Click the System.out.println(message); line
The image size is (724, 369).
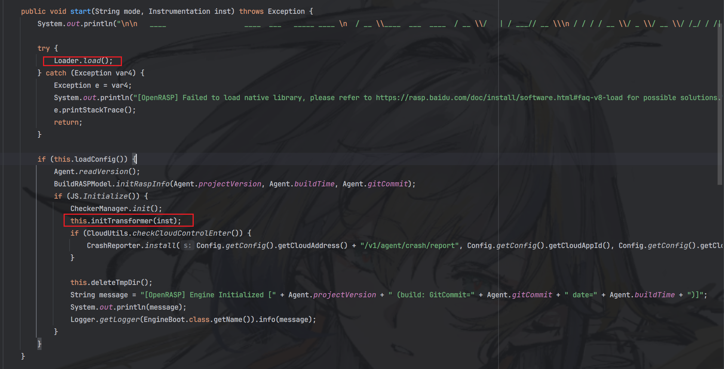(128, 307)
